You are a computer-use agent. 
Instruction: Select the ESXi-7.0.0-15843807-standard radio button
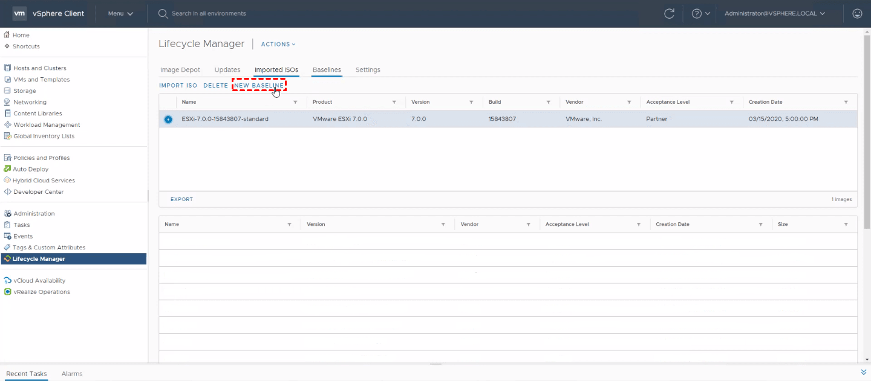coord(168,119)
